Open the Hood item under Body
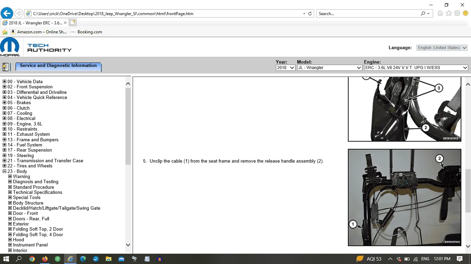Viewport: 471px width, 264px height. pyautogui.click(x=19, y=240)
